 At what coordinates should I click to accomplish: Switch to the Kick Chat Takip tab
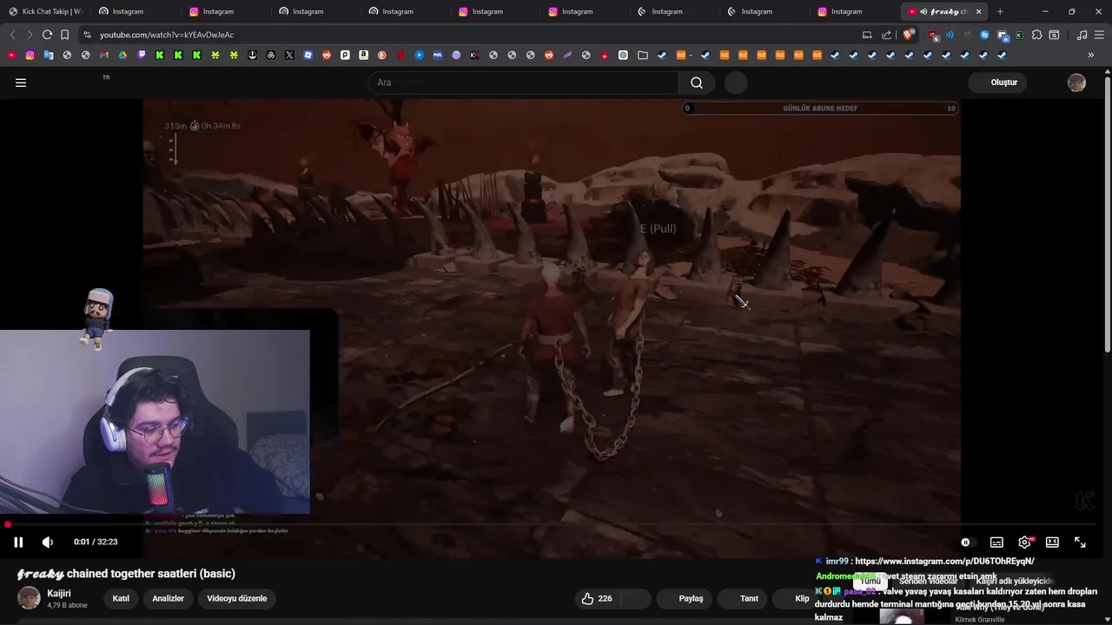tap(48, 11)
